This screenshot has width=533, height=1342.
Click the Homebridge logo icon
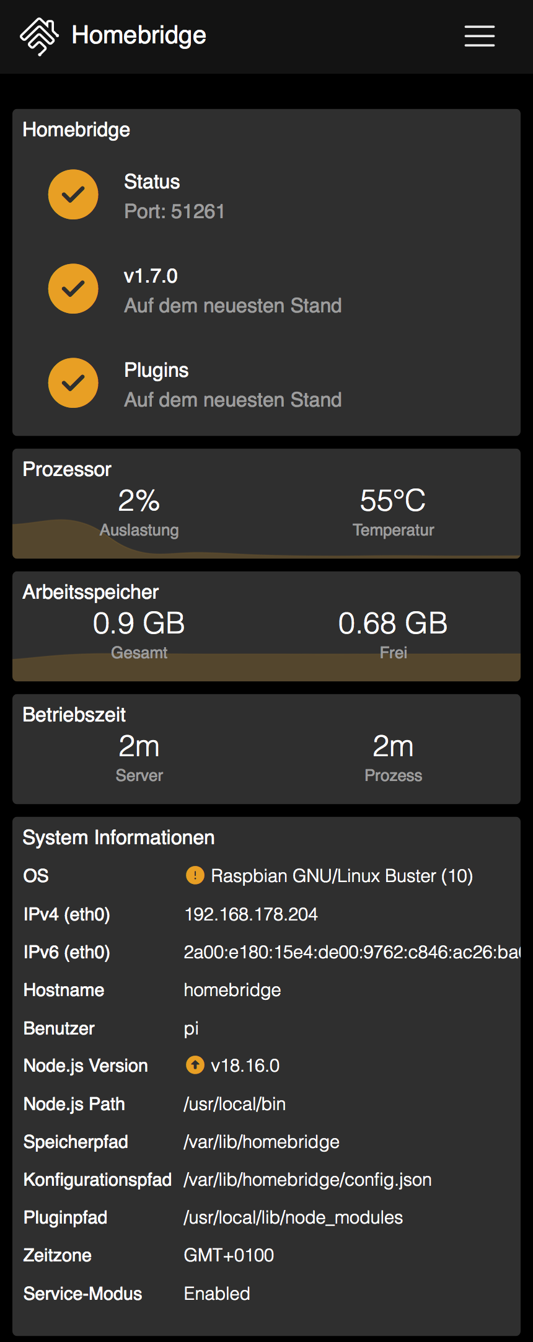pyautogui.click(x=39, y=37)
